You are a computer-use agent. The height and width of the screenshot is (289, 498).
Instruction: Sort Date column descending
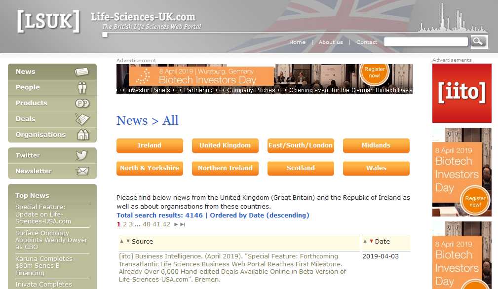pos(371,242)
